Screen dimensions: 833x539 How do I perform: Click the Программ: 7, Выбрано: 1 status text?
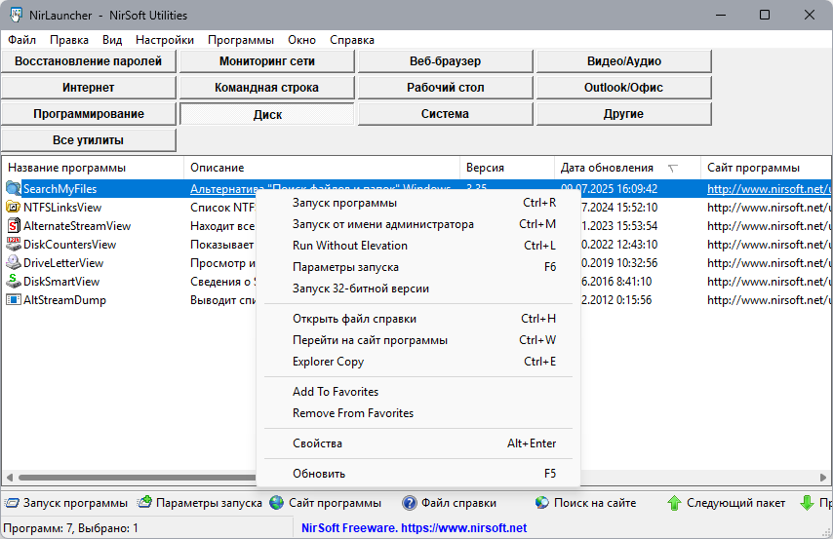[x=70, y=528]
